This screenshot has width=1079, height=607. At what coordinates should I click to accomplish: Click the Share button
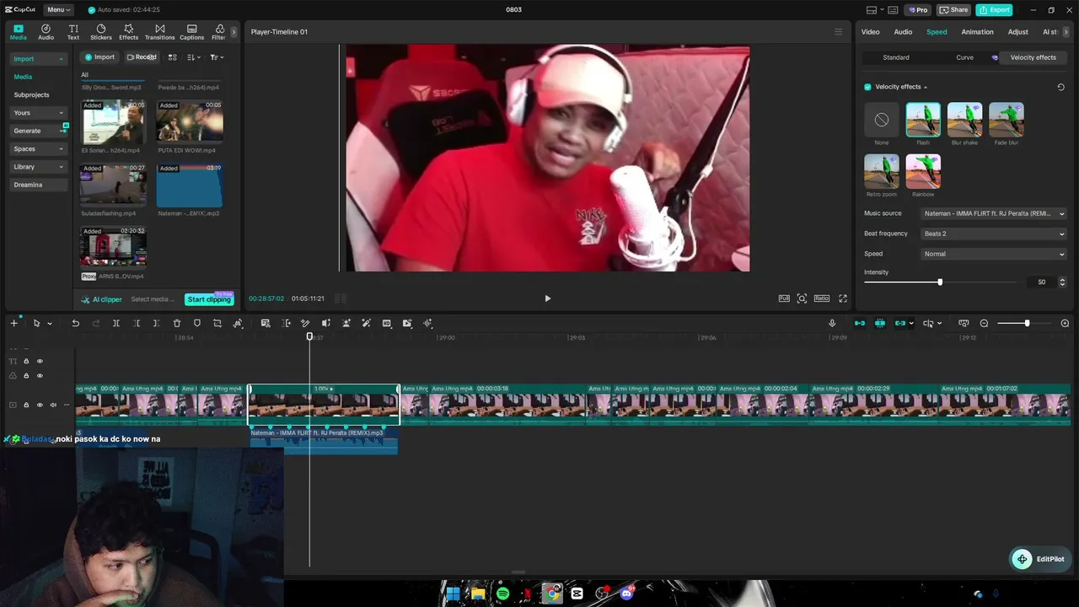pos(954,10)
